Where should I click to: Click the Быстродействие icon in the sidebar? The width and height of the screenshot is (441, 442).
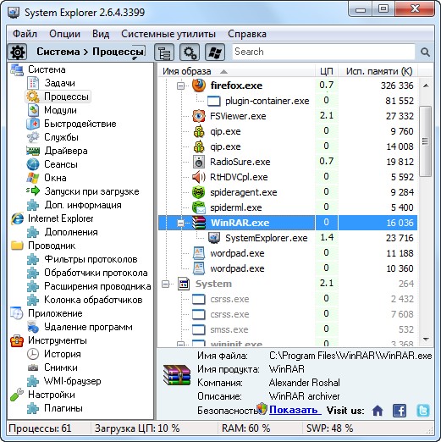tap(33, 124)
